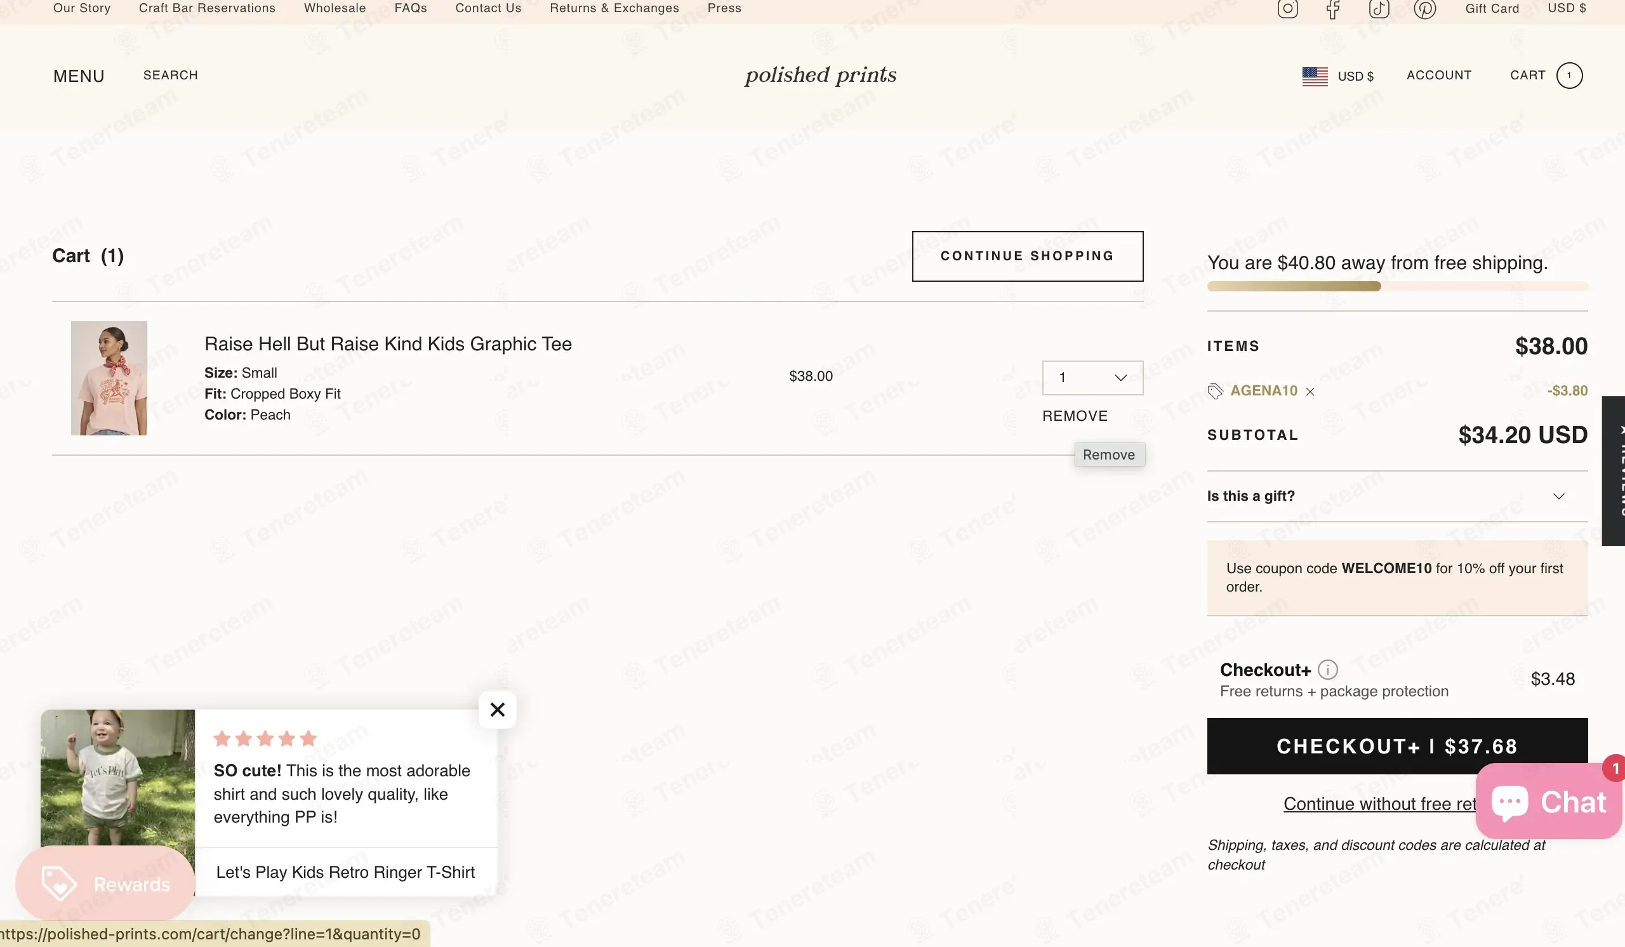Close the customer review popup

[497, 710]
